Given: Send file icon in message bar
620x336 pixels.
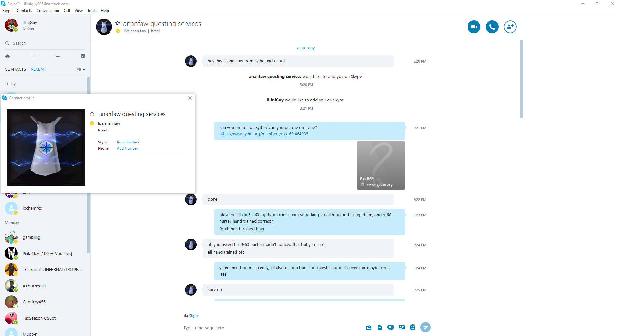Looking at the screenshot, I should tap(380, 328).
